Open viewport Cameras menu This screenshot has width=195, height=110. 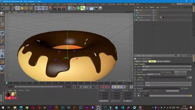pyautogui.click(x=16, y=12)
